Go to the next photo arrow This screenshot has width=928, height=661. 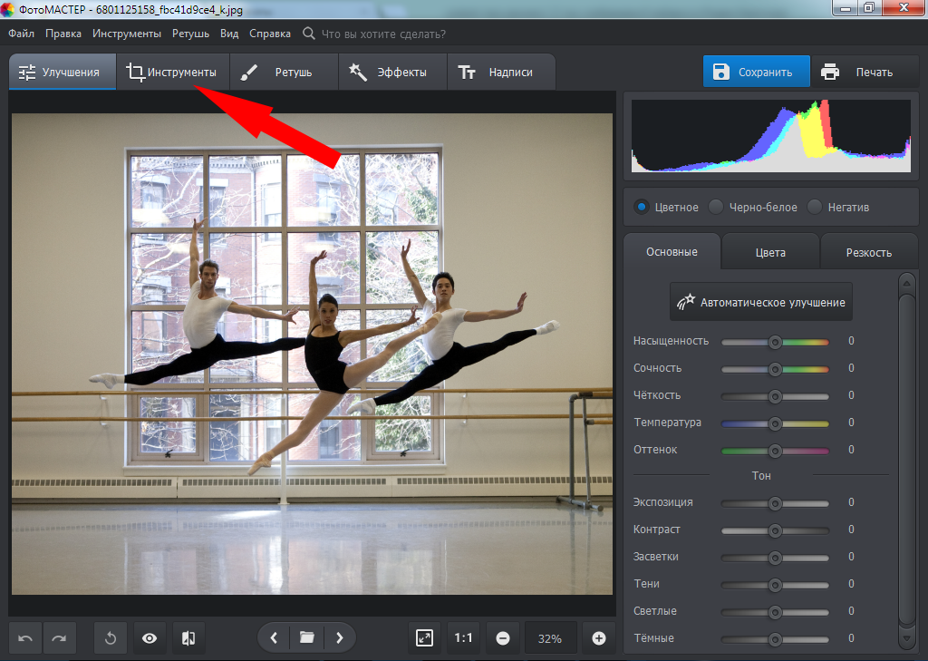(x=340, y=638)
